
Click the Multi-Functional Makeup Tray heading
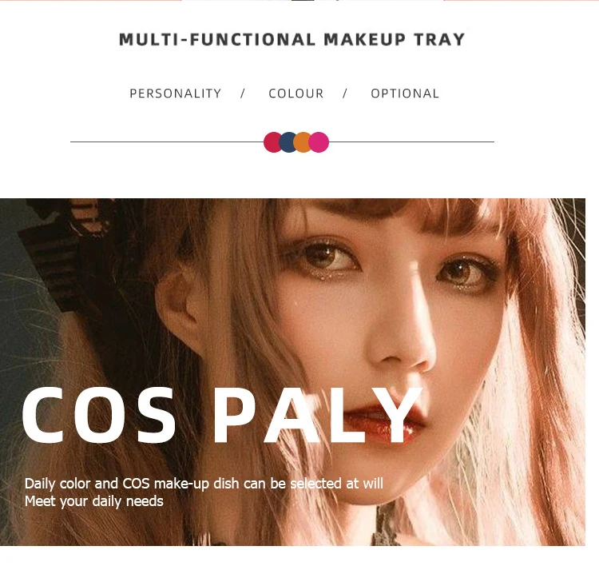pos(292,40)
